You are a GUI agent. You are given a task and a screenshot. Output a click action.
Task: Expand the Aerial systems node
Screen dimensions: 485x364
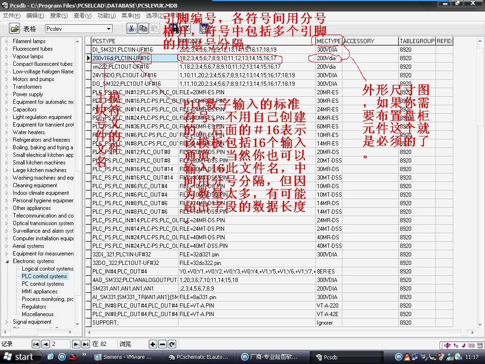(x=7, y=246)
